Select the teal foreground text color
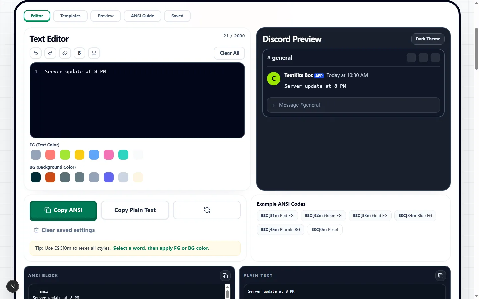 point(123,155)
